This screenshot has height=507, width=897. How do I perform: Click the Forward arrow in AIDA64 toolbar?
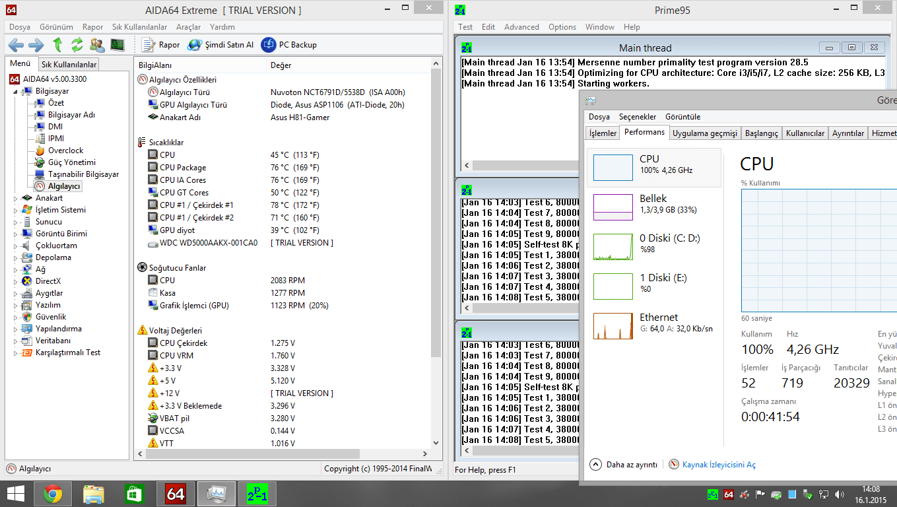[x=36, y=45]
